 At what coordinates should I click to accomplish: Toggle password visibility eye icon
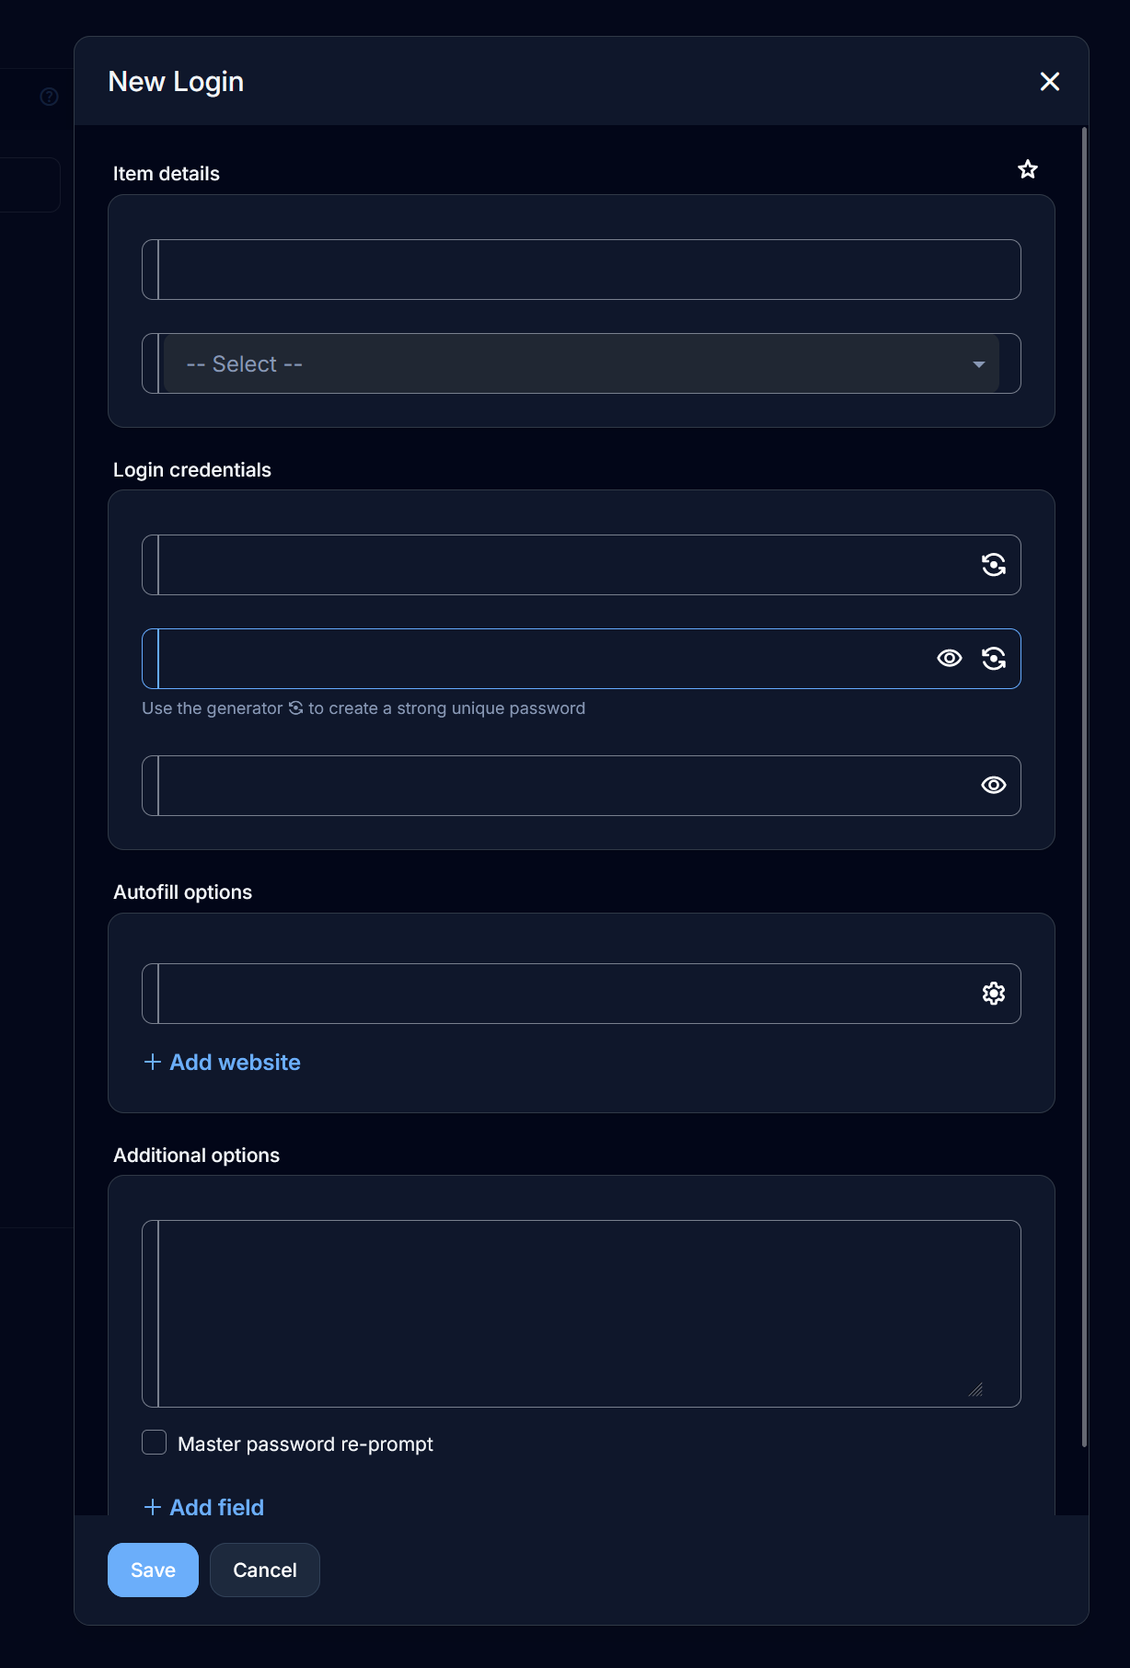[950, 659]
